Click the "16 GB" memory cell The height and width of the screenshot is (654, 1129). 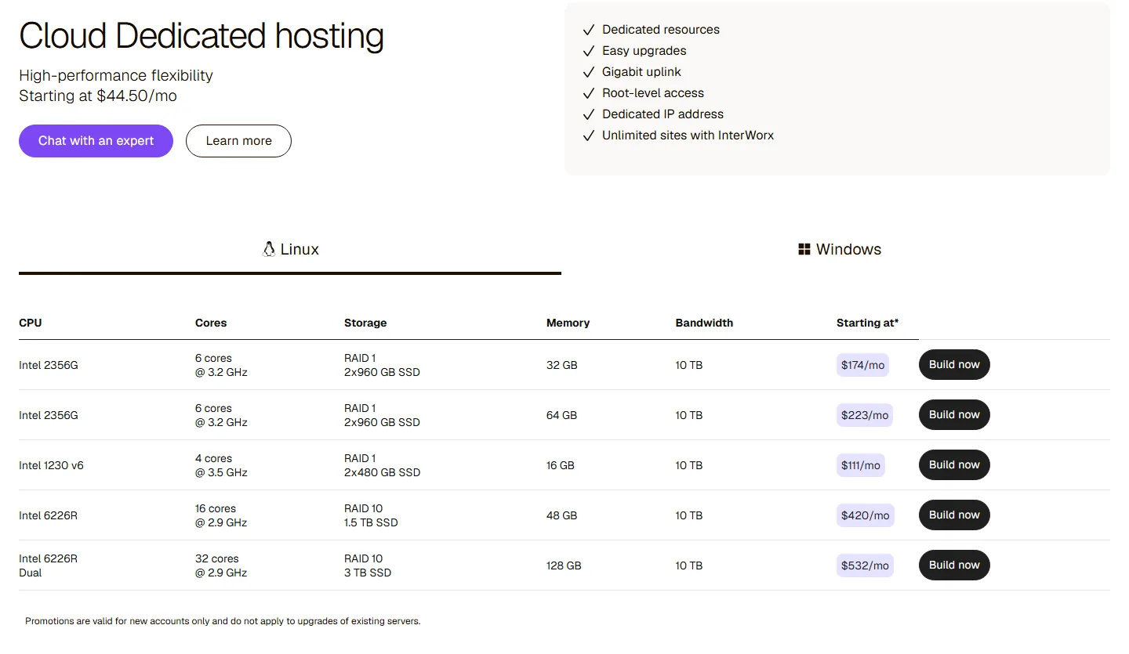click(x=561, y=465)
